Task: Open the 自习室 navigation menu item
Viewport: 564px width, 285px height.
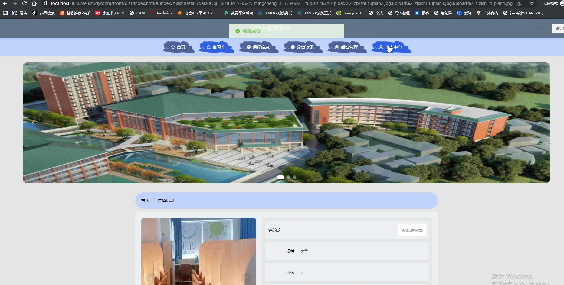Action: (216, 47)
